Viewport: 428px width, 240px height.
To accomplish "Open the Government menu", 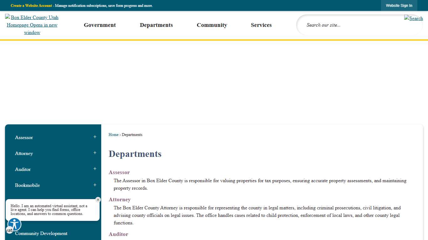I will (x=100, y=25).
